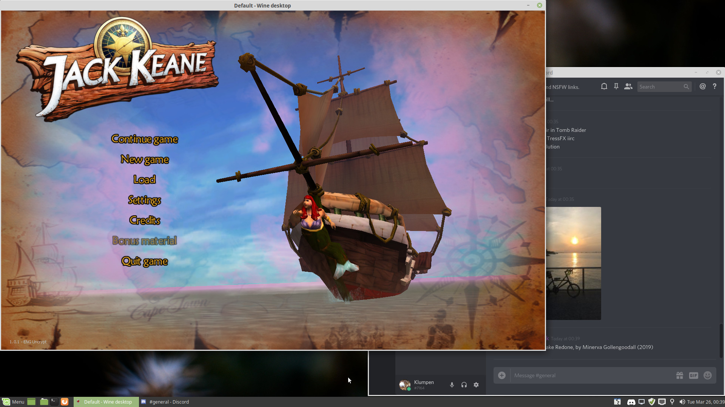Click Quit game in main menu

coord(145,261)
